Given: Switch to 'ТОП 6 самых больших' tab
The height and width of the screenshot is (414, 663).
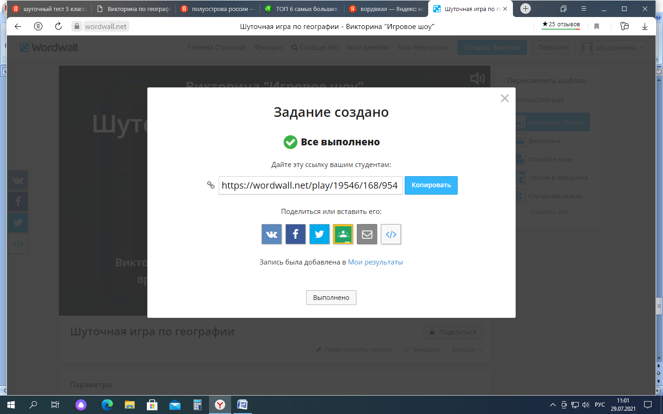Looking at the screenshot, I should pos(302,9).
